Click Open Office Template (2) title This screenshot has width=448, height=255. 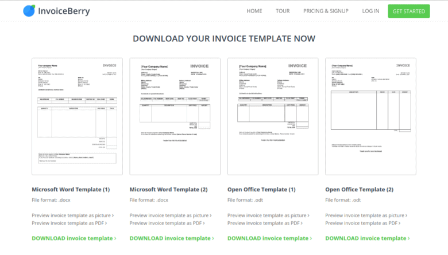tap(359, 190)
